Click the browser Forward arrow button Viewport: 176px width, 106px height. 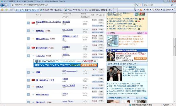pyautogui.click(x=6, y=5)
